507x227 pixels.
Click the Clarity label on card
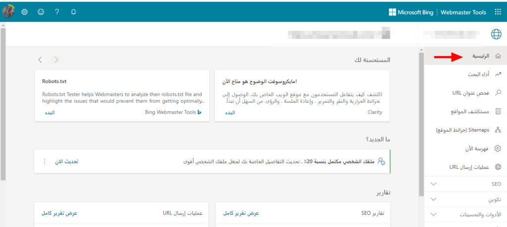coord(375,112)
